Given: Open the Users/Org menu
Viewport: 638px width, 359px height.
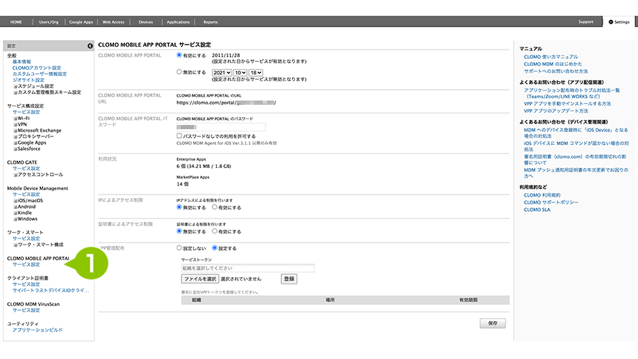Looking at the screenshot, I should [49, 22].
